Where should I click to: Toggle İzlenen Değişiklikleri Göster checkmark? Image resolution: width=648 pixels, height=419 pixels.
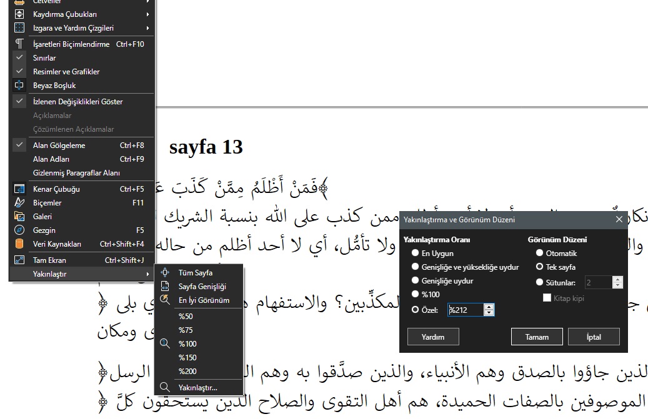(19, 101)
